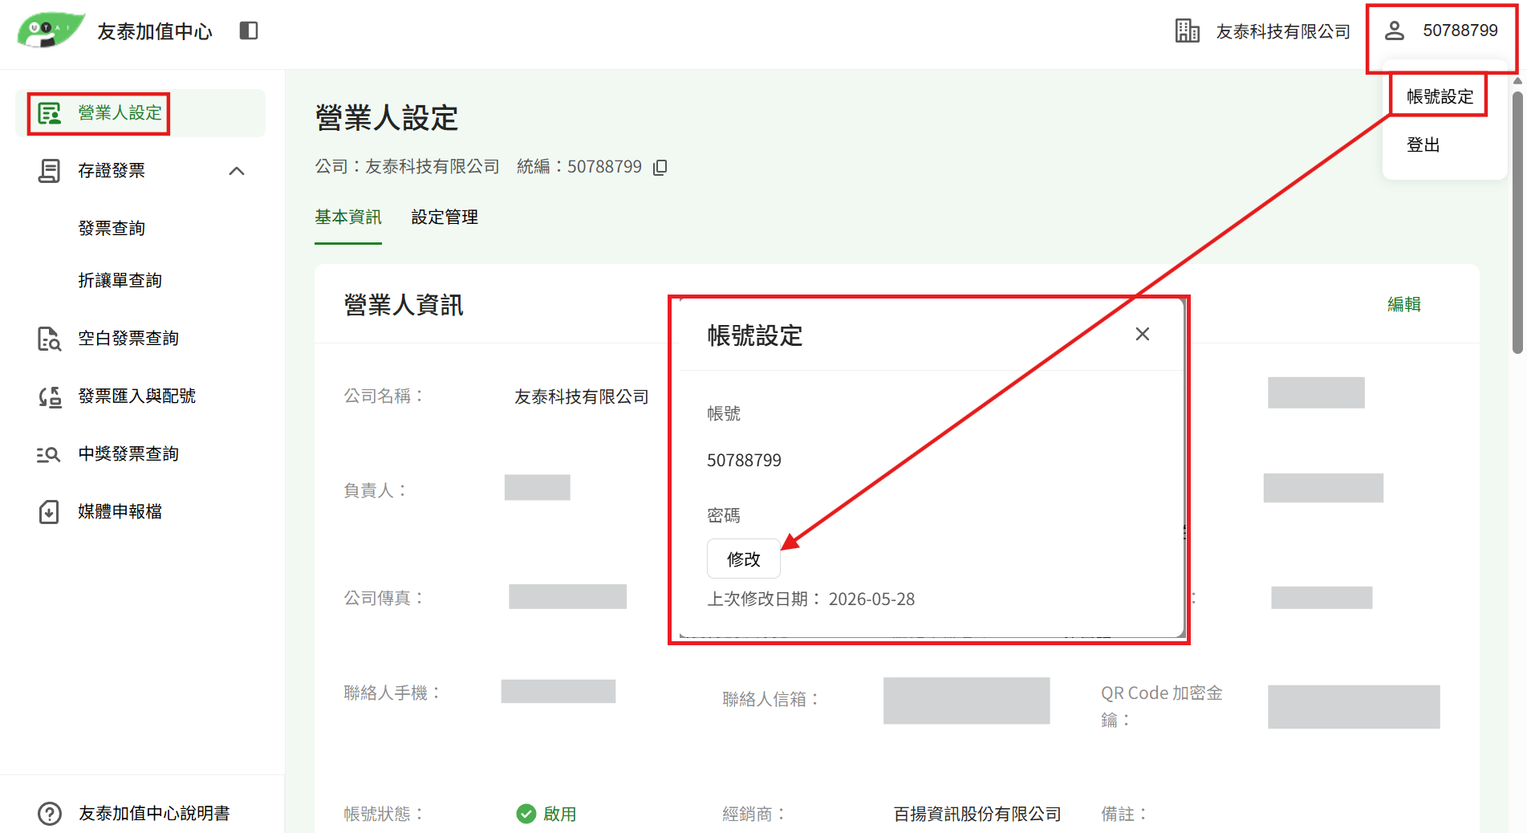This screenshot has height=833, width=1527.
Task: Click the 發票匯入與配號 icon
Action: tap(49, 396)
